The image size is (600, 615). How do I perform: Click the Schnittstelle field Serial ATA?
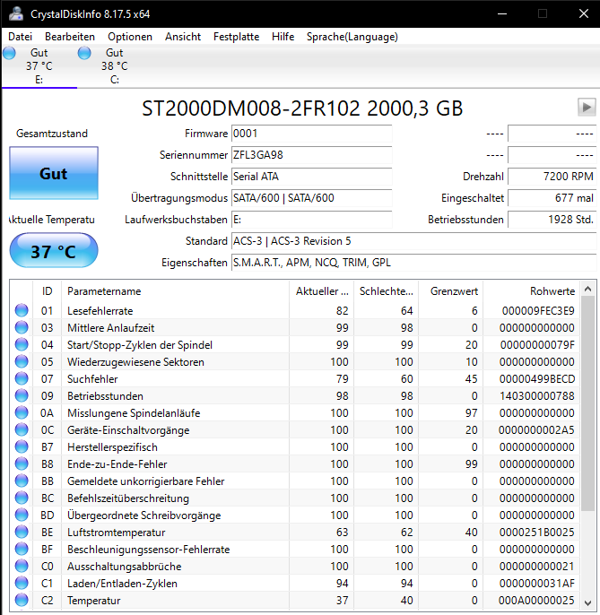click(x=311, y=177)
